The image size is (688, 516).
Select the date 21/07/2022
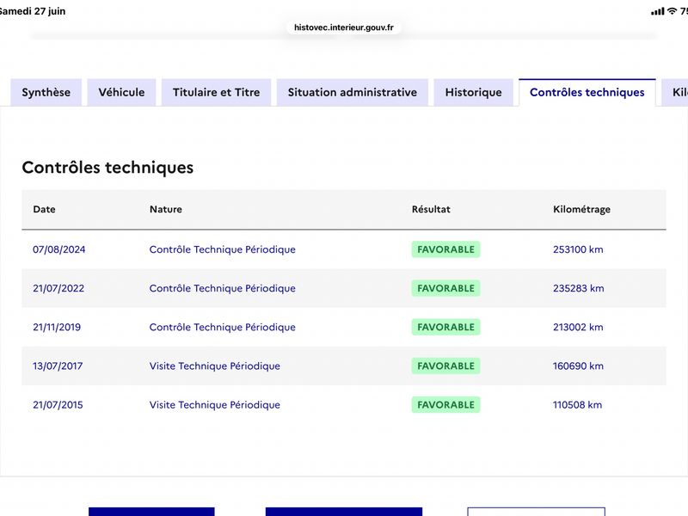(x=58, y=288)
